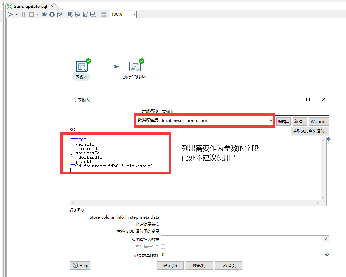Image resolution: width=346 pixels, height=277 pixels.
Task: Click the 预览(P) button
Action: 199,265
